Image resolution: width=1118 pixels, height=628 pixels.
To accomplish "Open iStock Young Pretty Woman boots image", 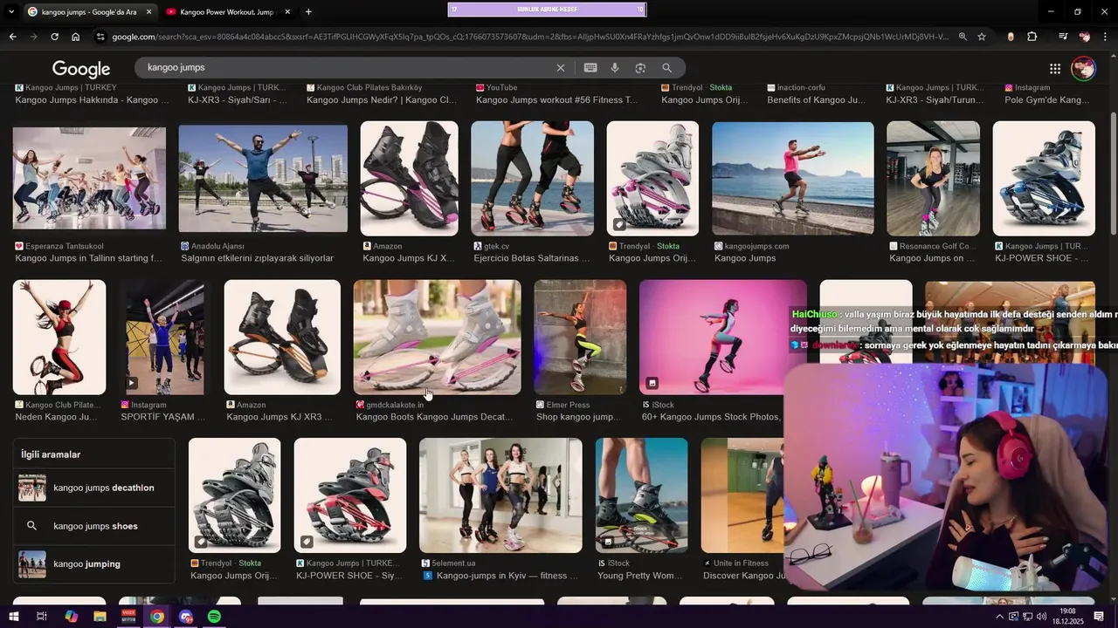I will (x=641, y=495).
